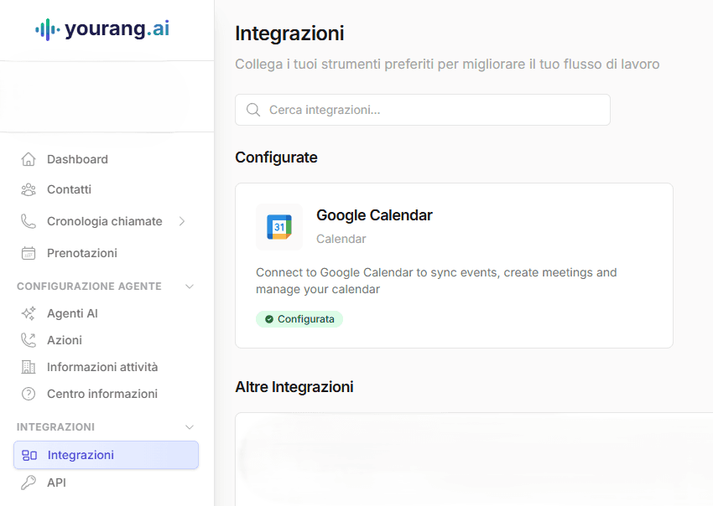
Task: Click the yourang.ai logo
Action: click(102, 29)
